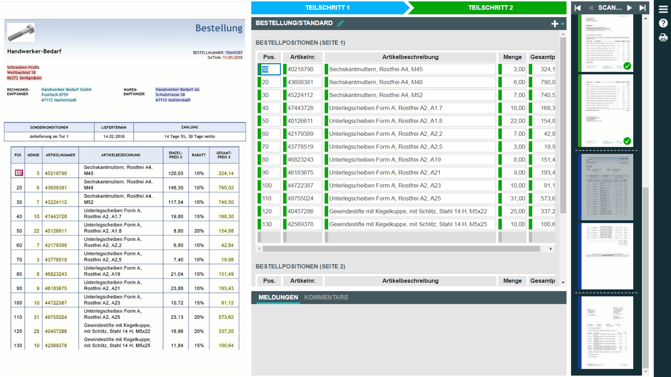
Task: Click the print icon
Action: point(663,37)
